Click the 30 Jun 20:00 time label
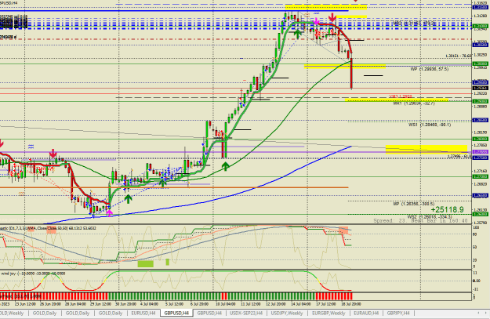The image size is (490, 319). [125, 303]
